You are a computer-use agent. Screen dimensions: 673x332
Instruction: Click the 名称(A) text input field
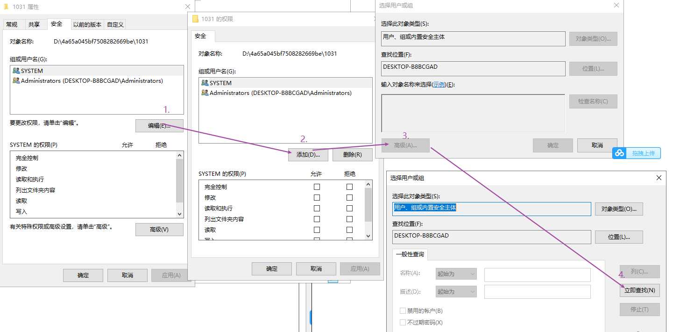(537, 275)
